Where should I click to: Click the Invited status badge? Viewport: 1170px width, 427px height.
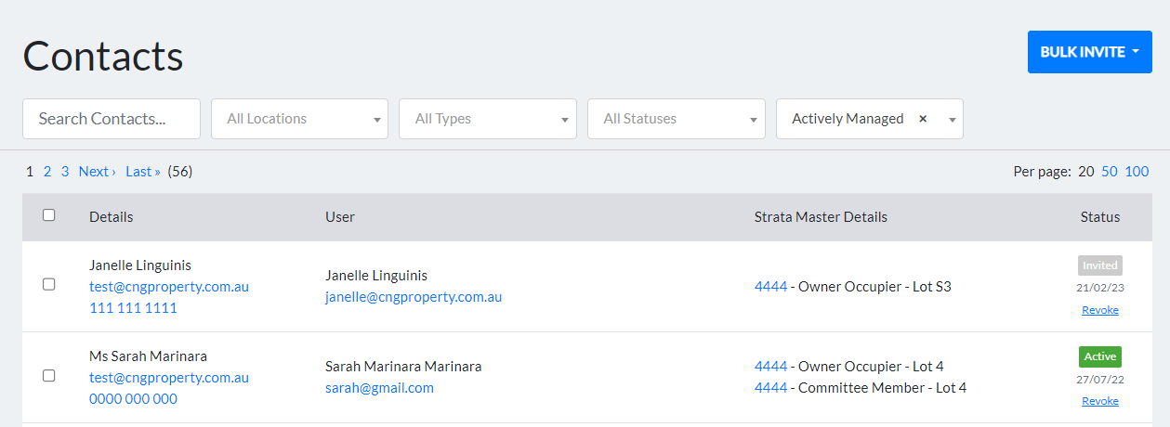pyautogui.click(x=1100, y=265)
